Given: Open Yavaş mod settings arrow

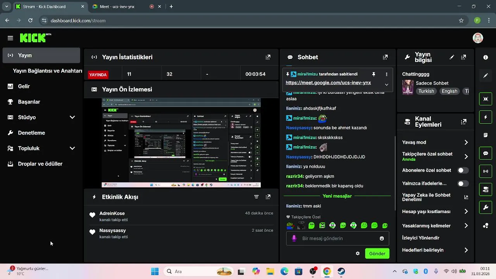Looking at the screenshot, I should click(466, 143).
